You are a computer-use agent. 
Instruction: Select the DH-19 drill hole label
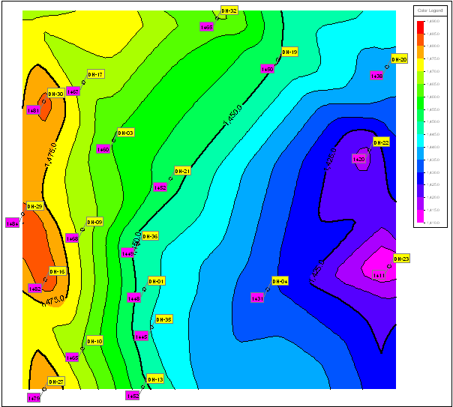[289, 52]
